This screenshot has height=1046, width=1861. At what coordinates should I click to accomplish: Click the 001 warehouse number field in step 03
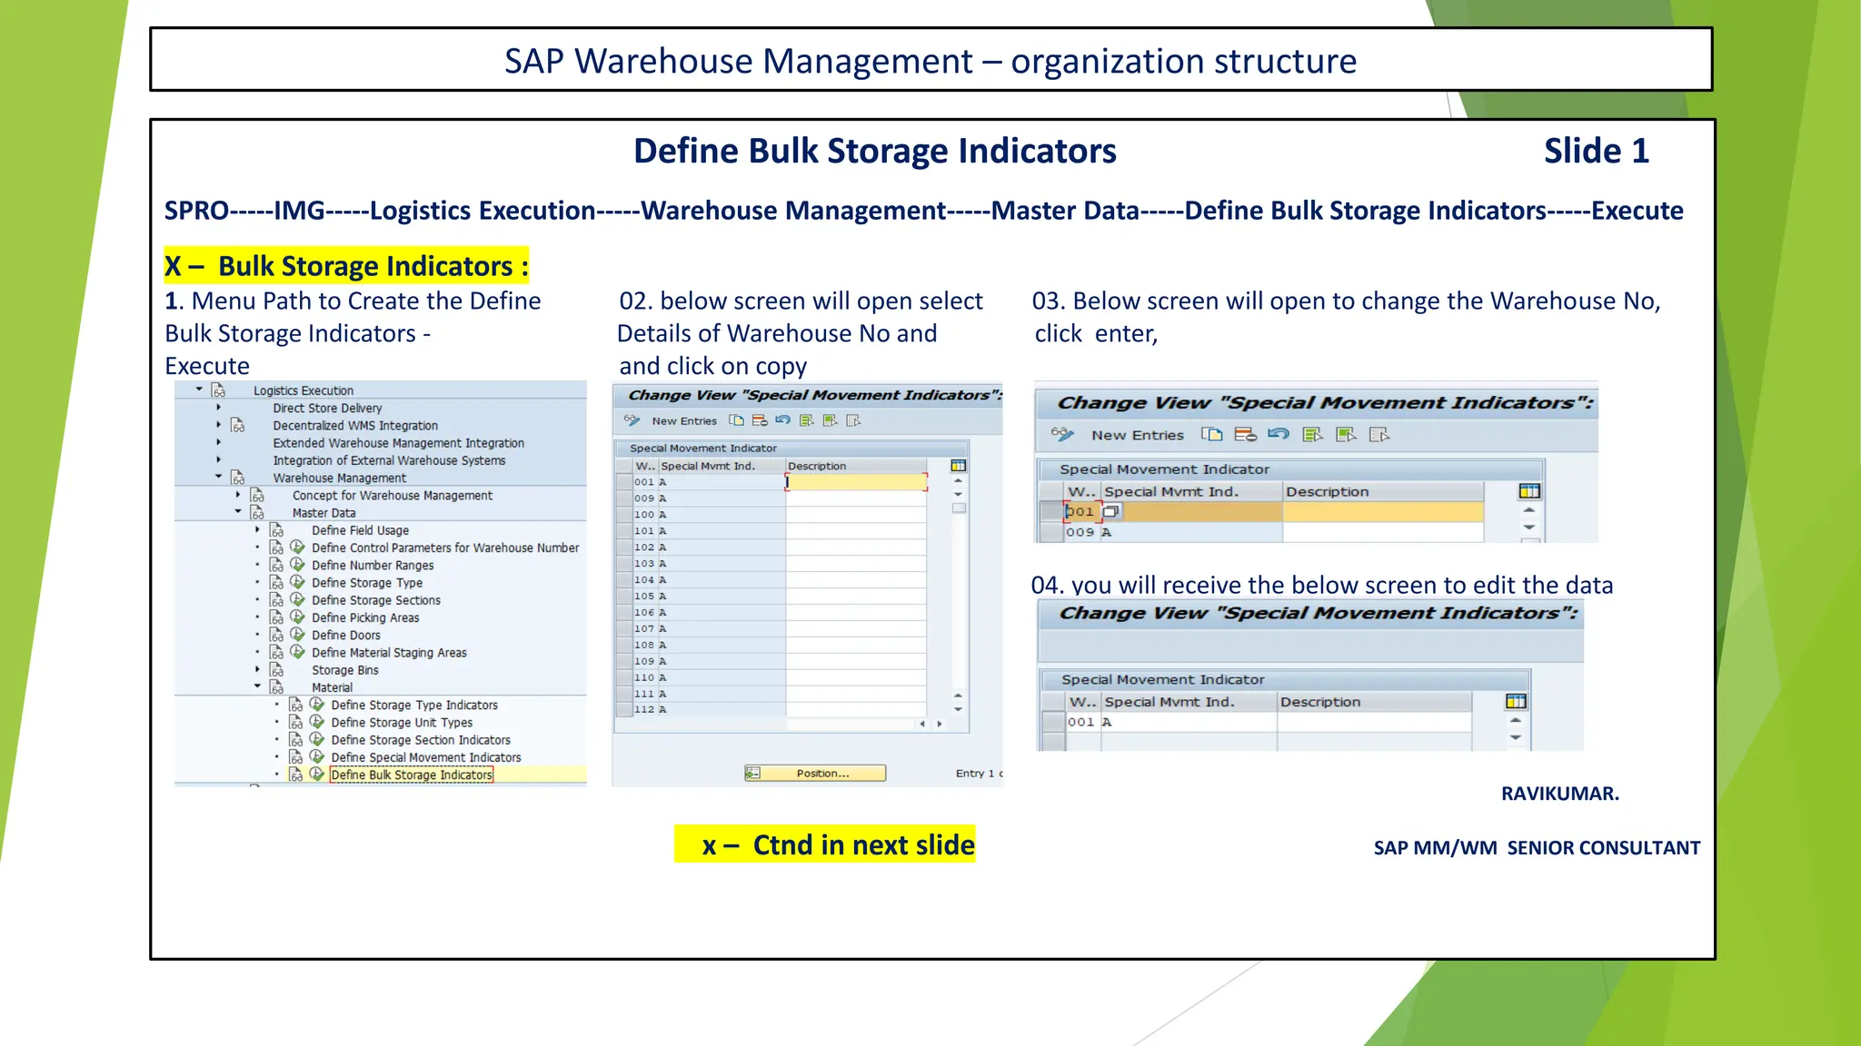point(1081,511)
